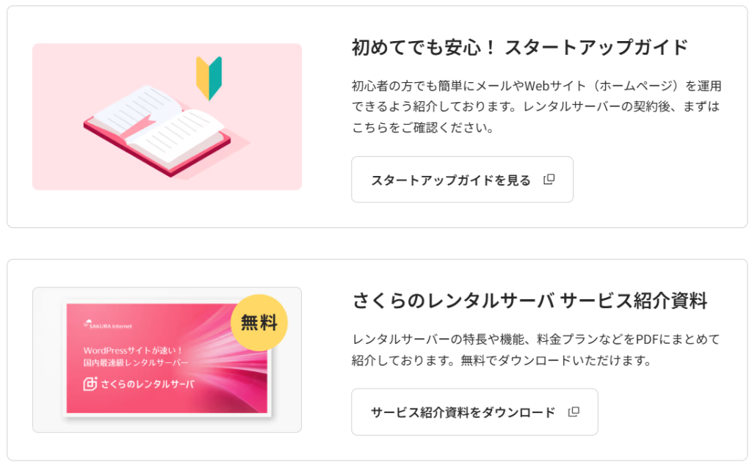The height and width of the screenshot is (465, 752).
Task: Click the startup guide description paragraph
Action: point(536,106)
